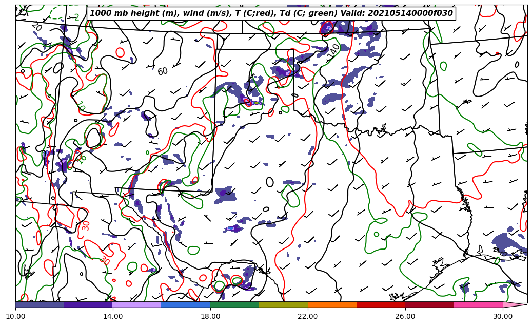
Task: Click the 14.00 colorbar tick label
Action: click(x=113, y=316)
